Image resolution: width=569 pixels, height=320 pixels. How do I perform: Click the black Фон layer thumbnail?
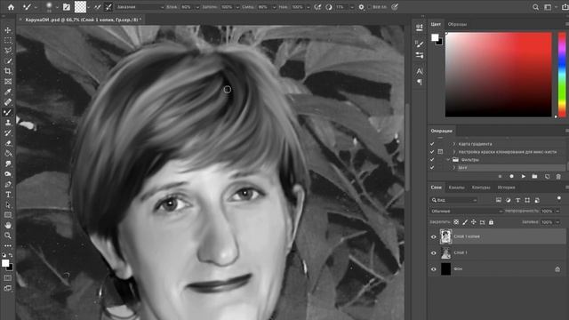445,269
